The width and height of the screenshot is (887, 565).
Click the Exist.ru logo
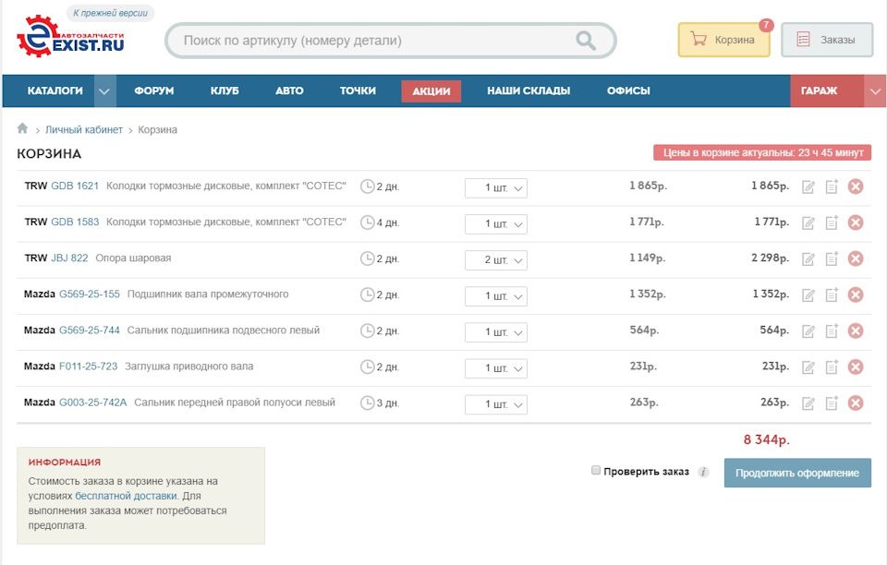pyautogui.click(x=71, y=37)
